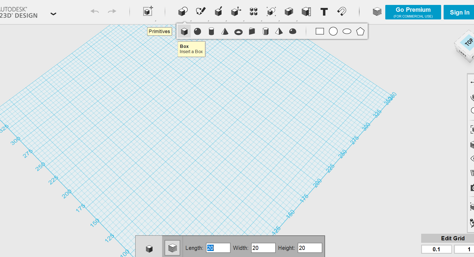The image size is (474, 257).
Task: Select the Ellipse sketch primitive
Action: pyautogui.click(x=347, y=31)
